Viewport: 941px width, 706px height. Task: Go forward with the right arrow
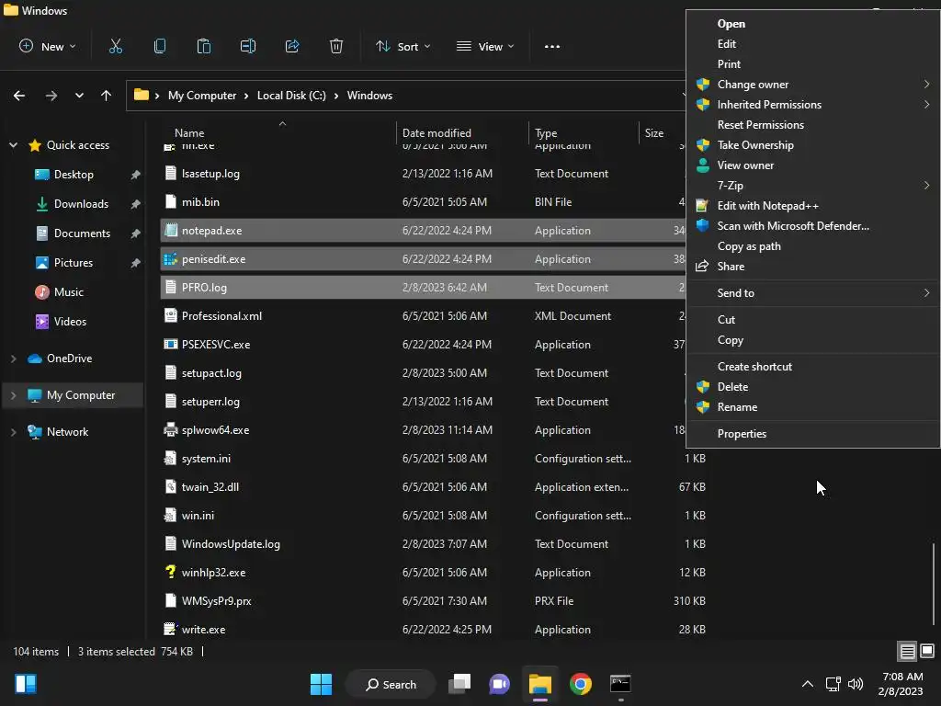pyautogui.click(x=51, y=96)
